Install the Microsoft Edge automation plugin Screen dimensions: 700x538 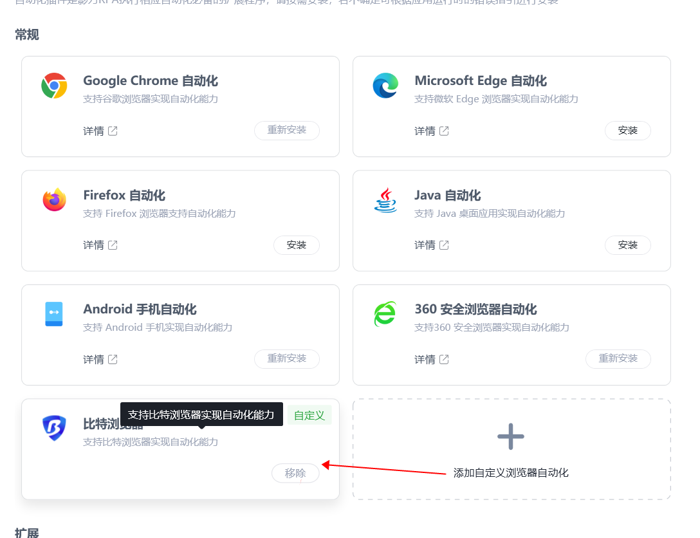click(628, 131)
